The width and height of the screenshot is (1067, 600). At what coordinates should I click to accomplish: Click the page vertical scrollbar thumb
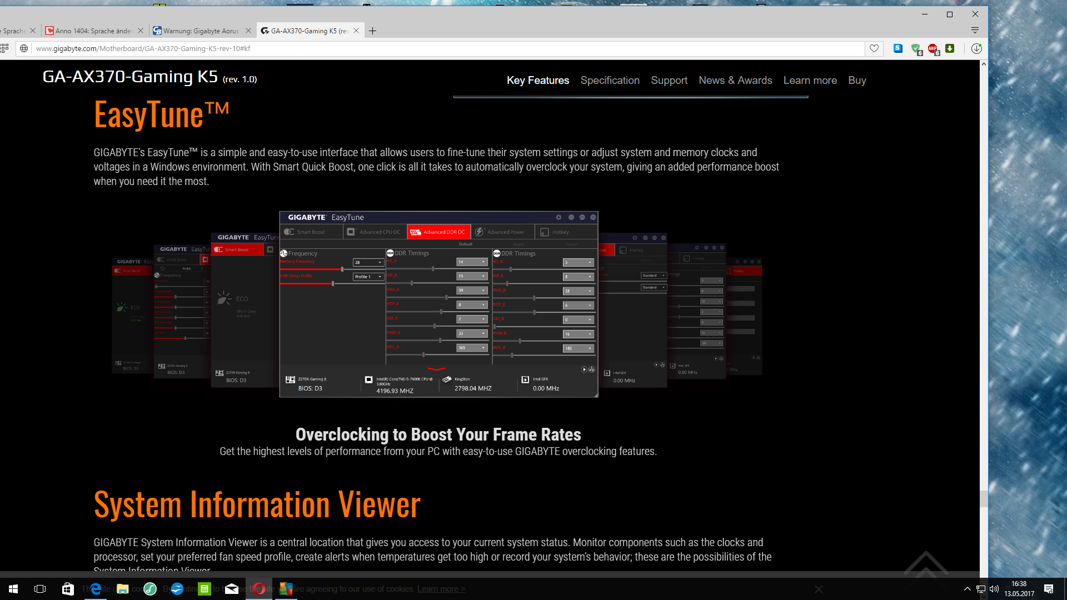[x=984, y=498]
